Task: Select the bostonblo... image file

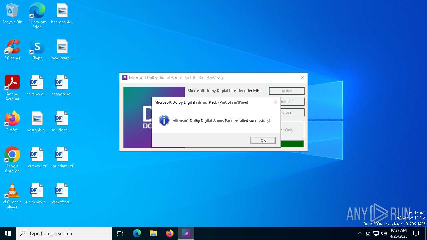Action: [37, 122]
